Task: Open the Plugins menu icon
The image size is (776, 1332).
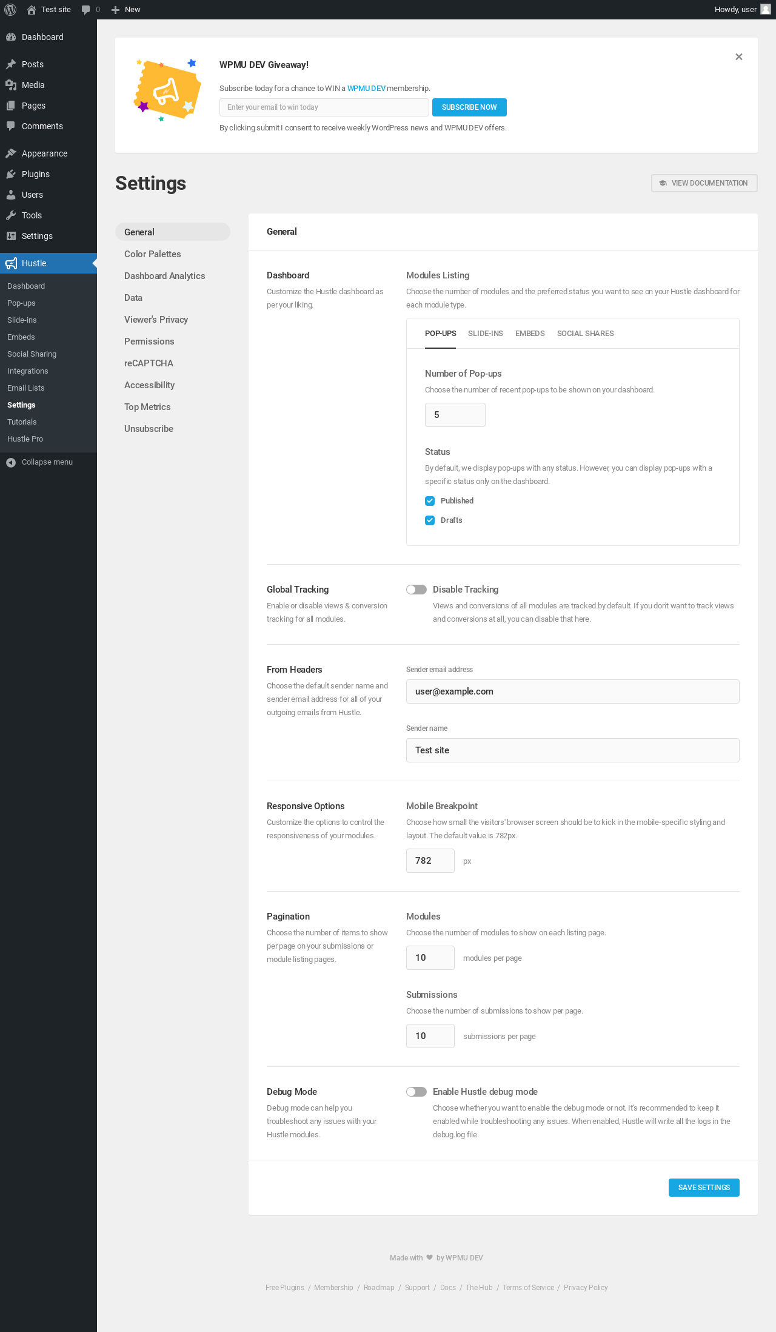Action: coord(11,174)
